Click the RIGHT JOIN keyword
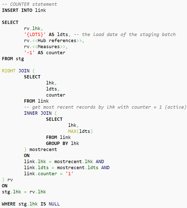 click(16, 71)
